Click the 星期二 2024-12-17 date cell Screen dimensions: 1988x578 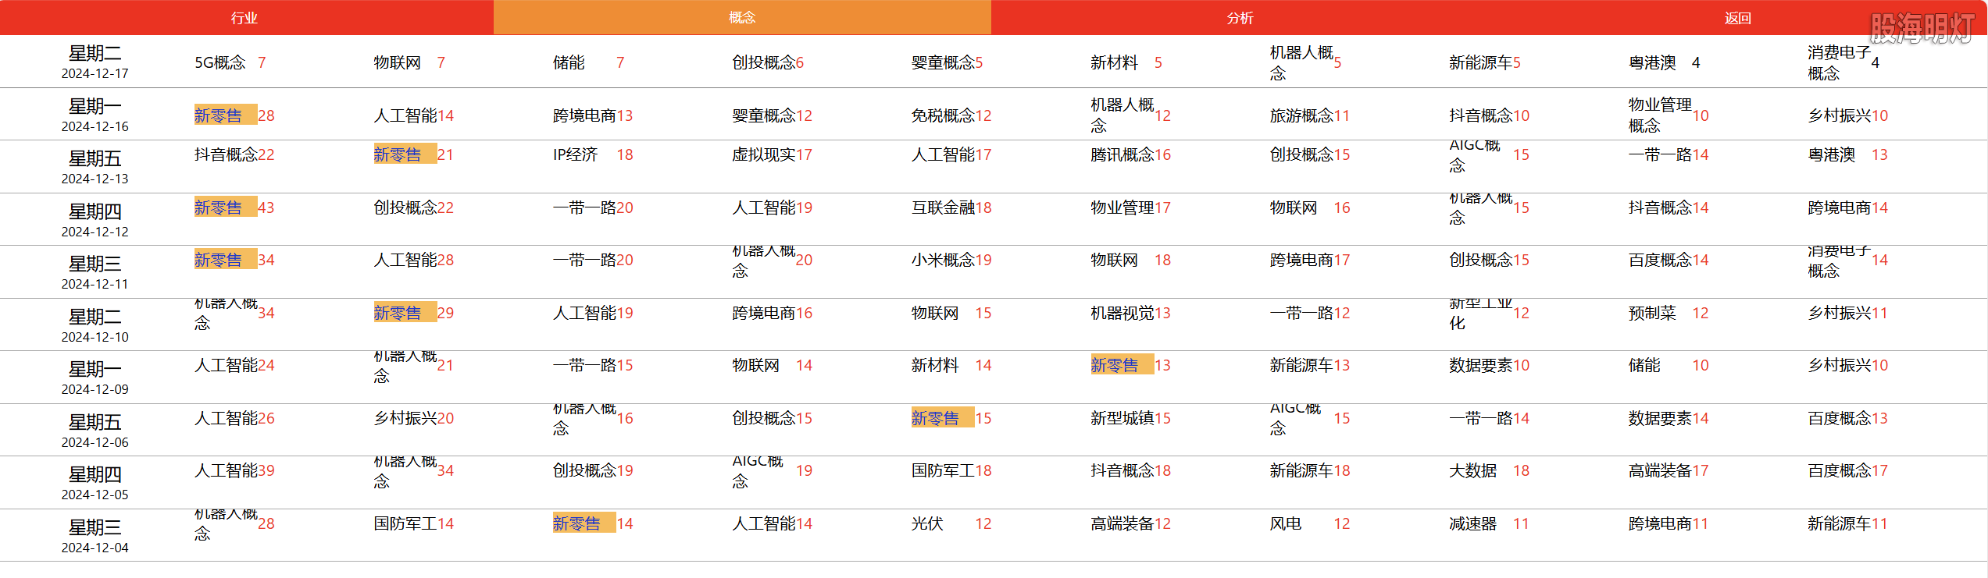point(95,62)
